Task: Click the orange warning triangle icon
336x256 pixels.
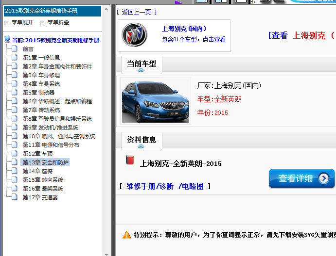Action: coord(126,235)
